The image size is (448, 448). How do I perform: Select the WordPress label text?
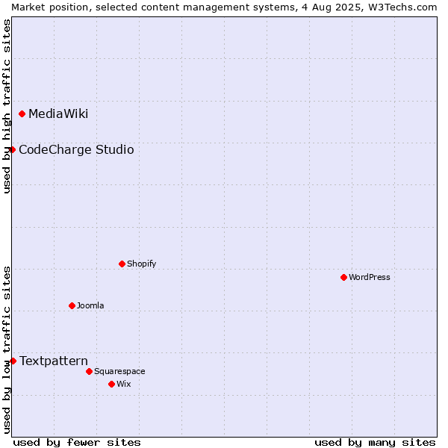click(370, 277)
